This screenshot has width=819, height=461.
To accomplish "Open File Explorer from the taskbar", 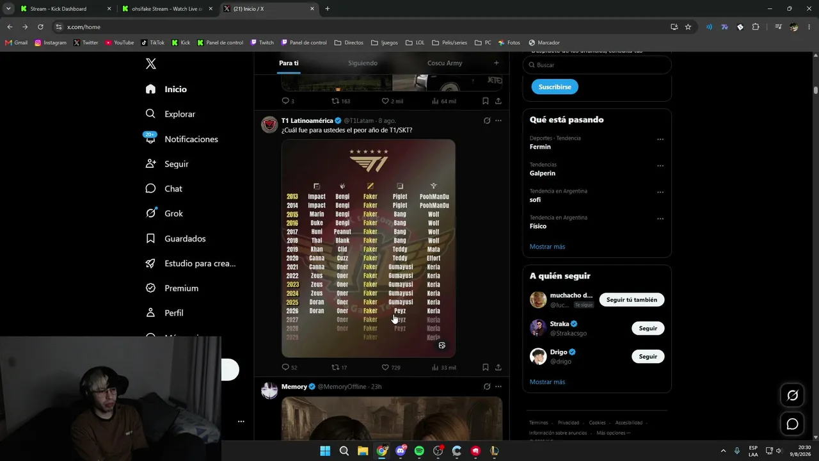I will click(x=363, y=451).
